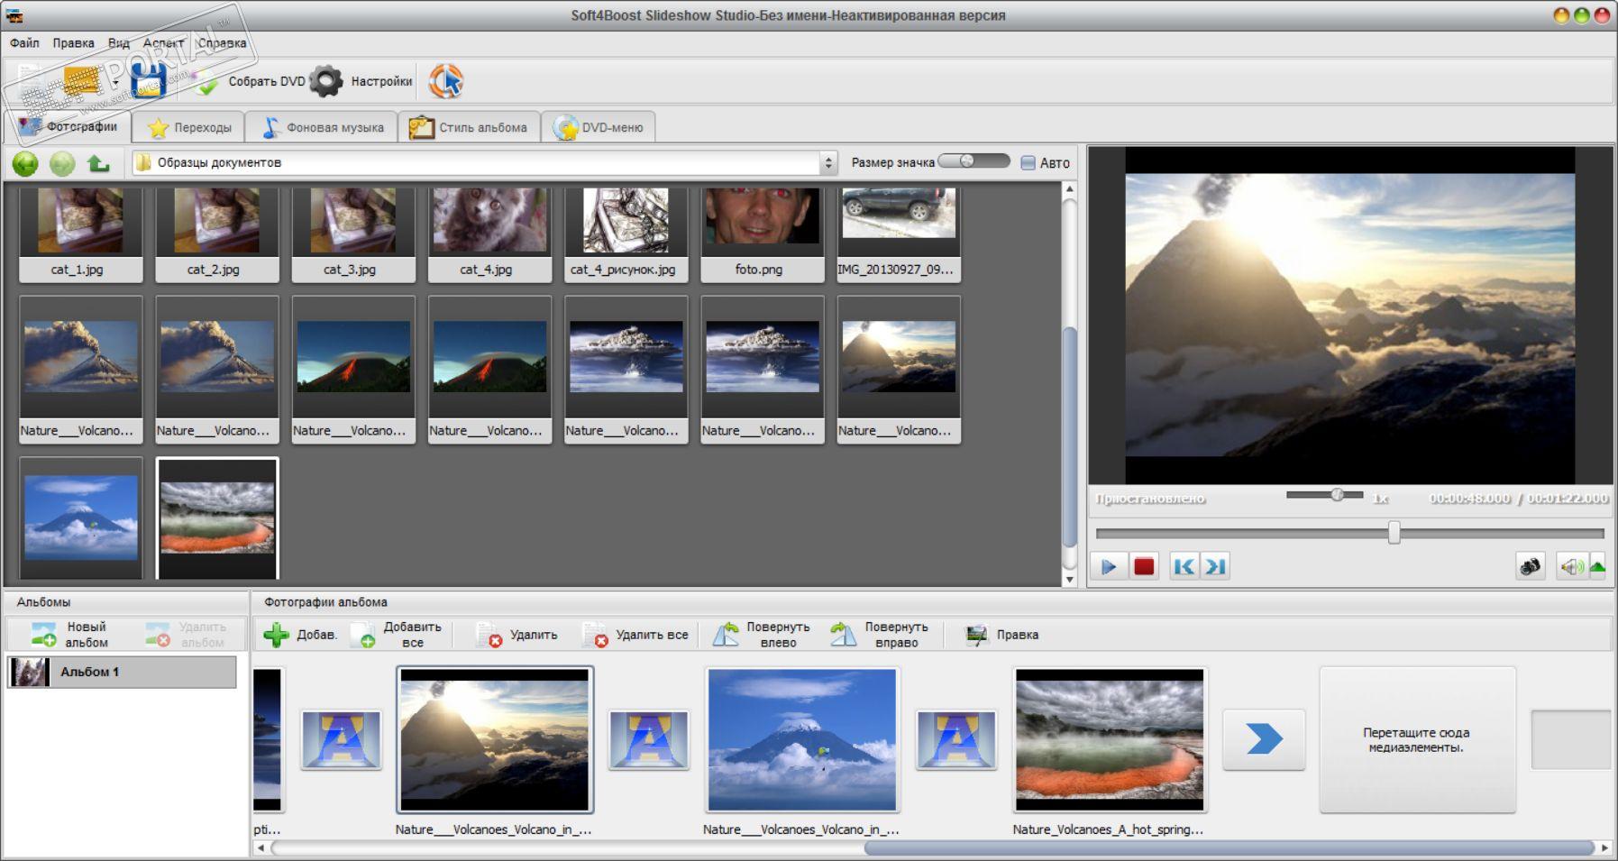The width and height of the screenshot is (1618, 861).
Task: Open the File menu
Action: click(24, 42)
